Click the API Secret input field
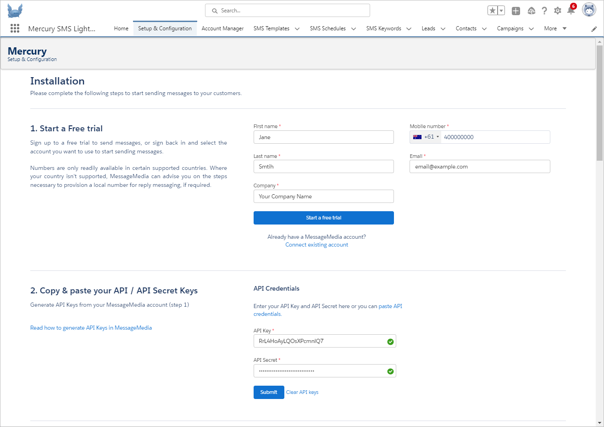 (325, 371)
